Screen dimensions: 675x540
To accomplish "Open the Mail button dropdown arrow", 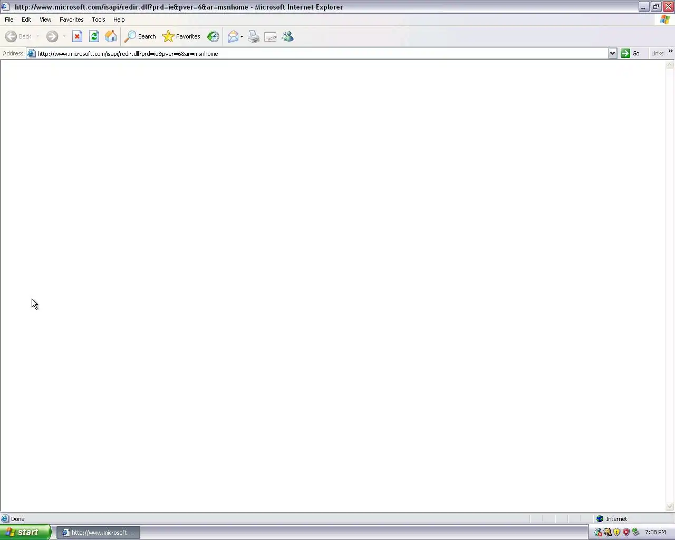I will click(x=242, y=36).
